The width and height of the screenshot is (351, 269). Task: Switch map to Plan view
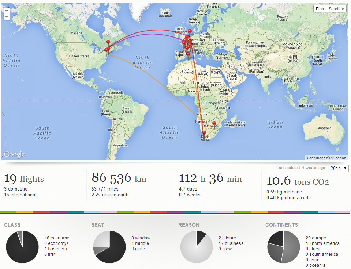(320, 9)
